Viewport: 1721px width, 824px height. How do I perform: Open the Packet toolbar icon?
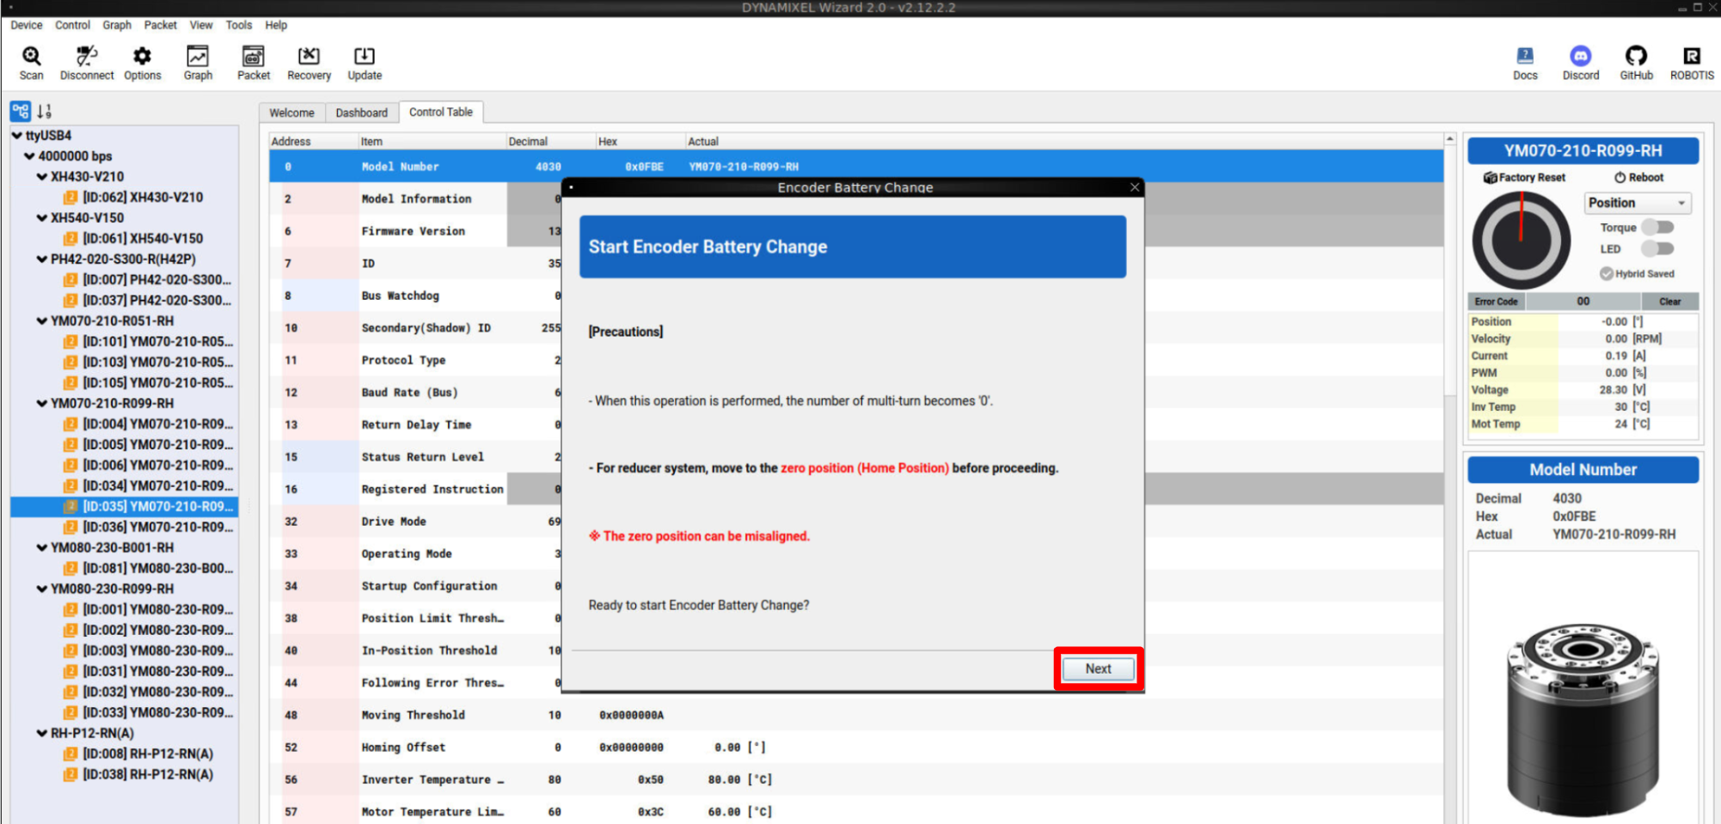tap(254, 57)
